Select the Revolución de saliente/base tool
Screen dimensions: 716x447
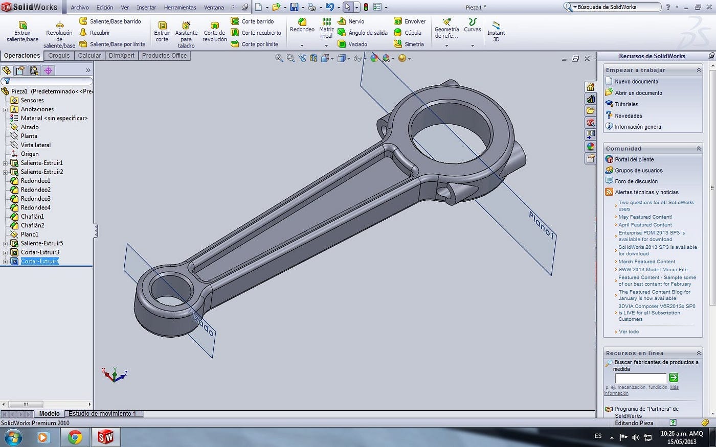click(x=59, y=32)
